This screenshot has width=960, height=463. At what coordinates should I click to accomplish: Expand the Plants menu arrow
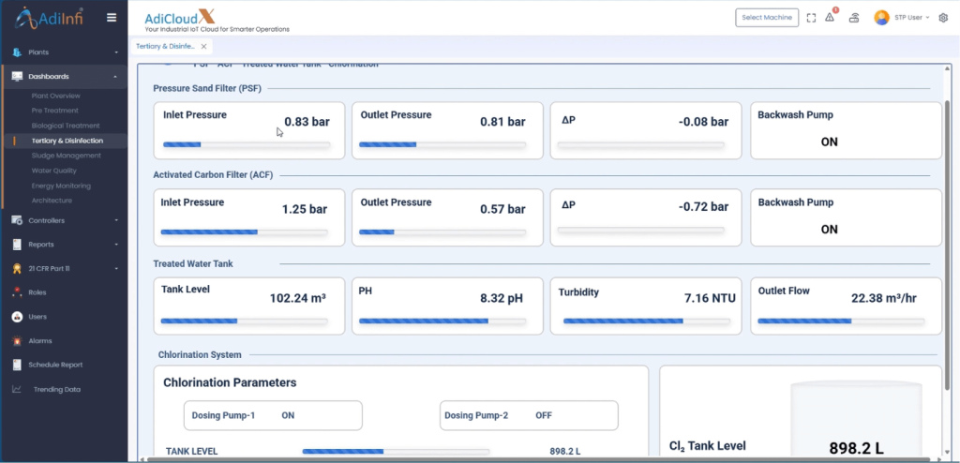(x=116, y=52)
